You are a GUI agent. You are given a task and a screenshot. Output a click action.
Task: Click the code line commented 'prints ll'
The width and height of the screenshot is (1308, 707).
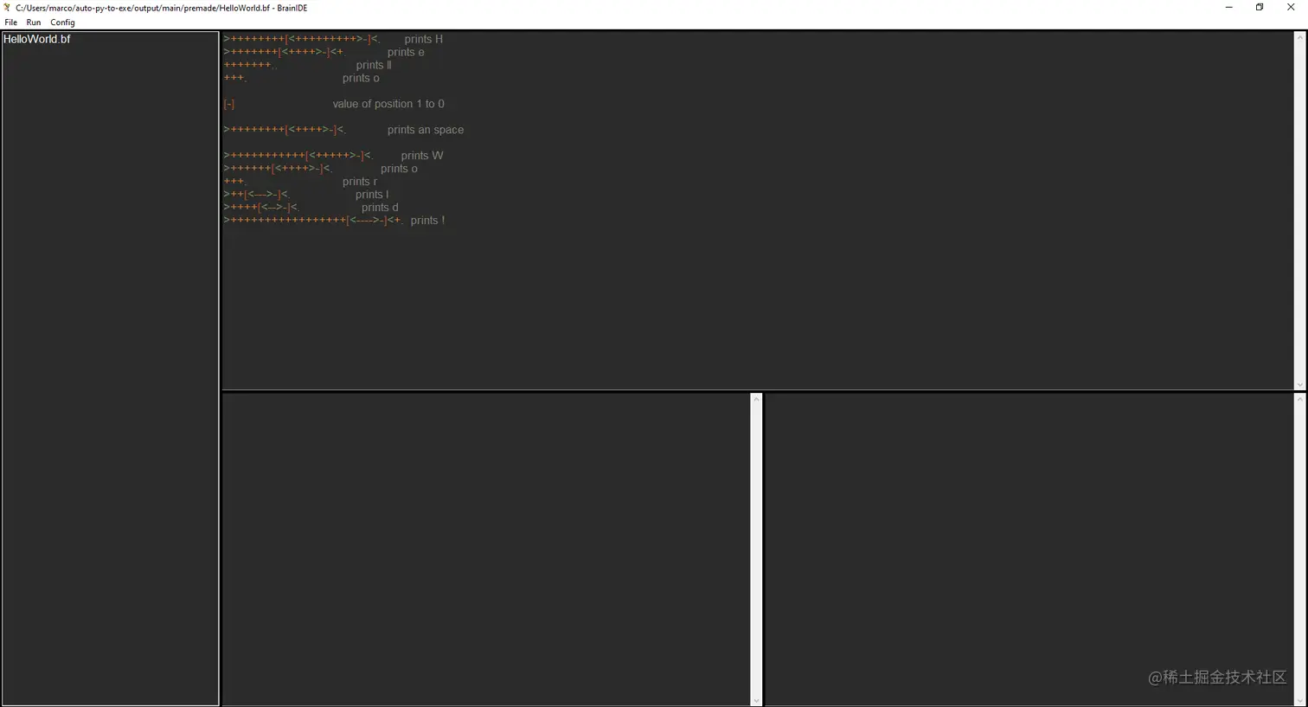[307, 65]
